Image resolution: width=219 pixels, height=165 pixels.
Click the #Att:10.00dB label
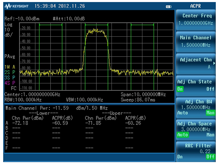(69, 19)
